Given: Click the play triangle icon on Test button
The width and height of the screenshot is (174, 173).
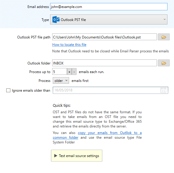Looking at the screenshot, I should (x=56, y=156).
